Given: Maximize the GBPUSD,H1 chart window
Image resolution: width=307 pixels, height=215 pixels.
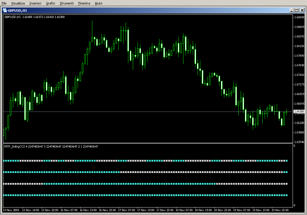Looking at the screenshot, I should pyautogui.click(x=297, y=10).
